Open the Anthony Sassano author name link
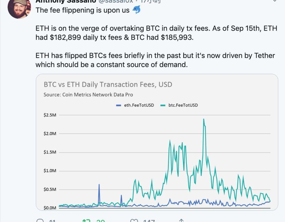285x222 pixels. pos(65,1)
